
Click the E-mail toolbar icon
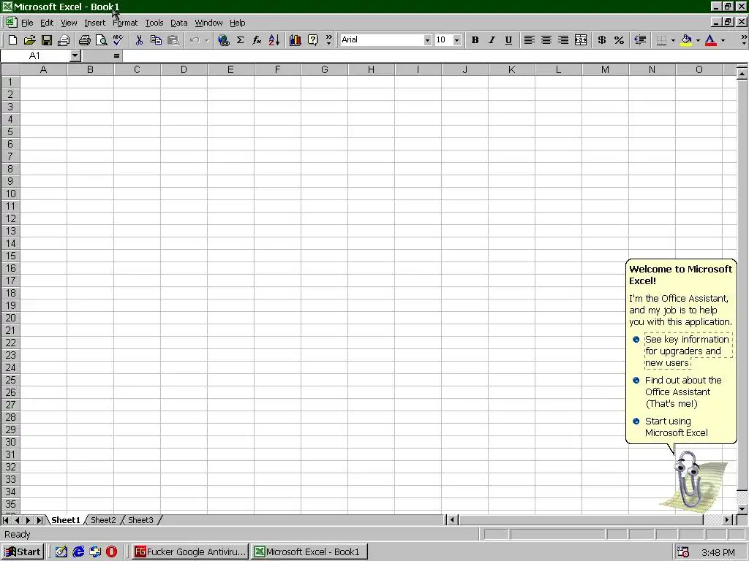pyautogui.click(x=64, y=40)
